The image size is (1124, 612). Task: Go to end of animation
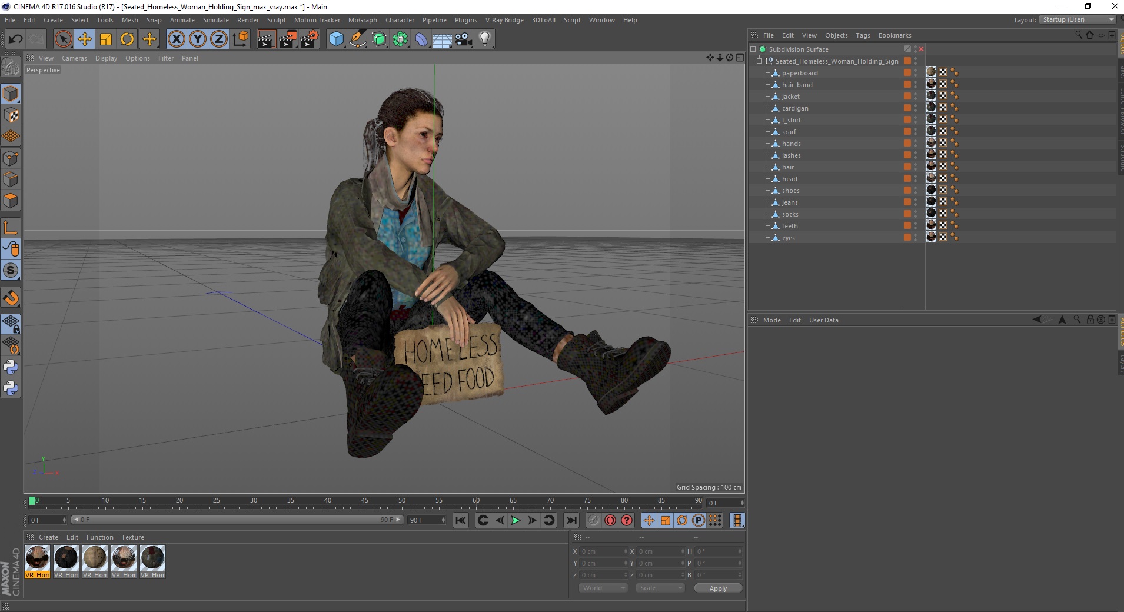(x=571, y=520)
